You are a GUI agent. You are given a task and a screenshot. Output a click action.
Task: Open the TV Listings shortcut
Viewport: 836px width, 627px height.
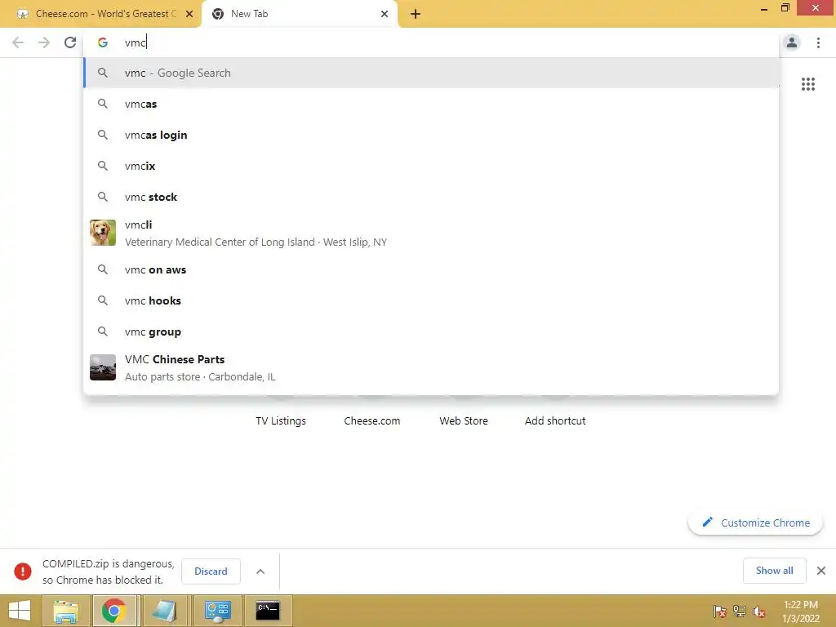click(281, 420)
